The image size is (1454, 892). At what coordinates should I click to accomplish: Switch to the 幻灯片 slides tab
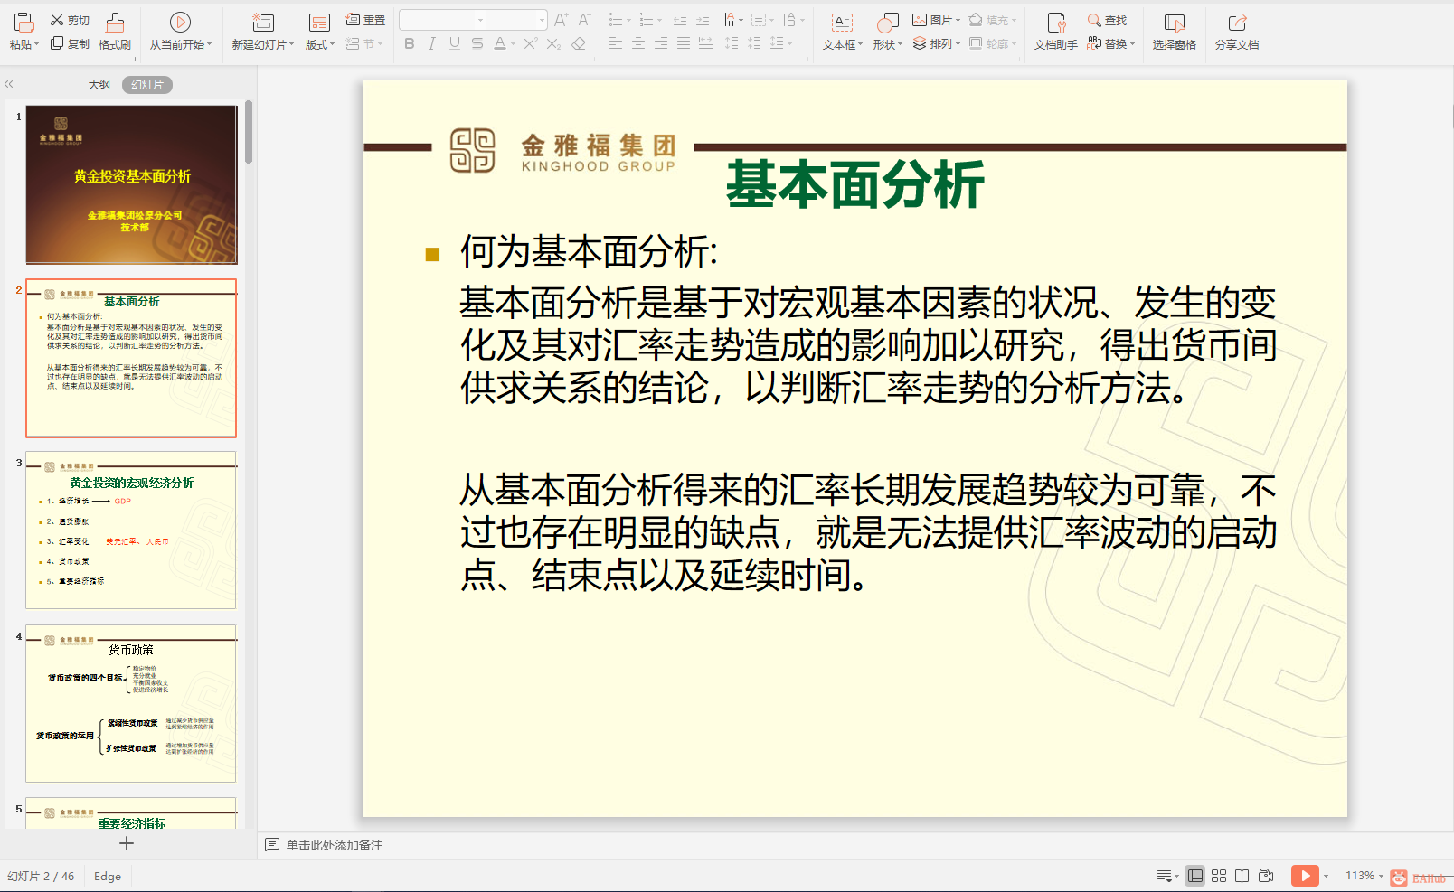coord(146,83)
